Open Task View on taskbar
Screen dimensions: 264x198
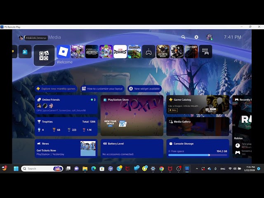tap(68, 169)
